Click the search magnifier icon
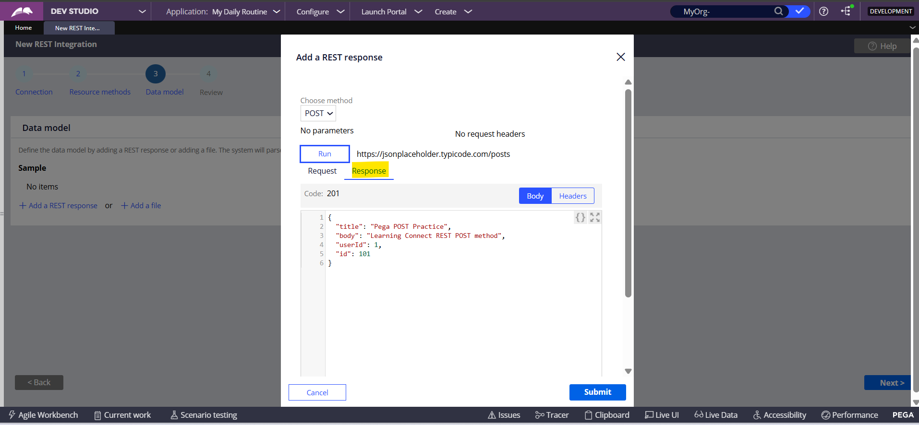Image resolution: width=919 pixels, height=425 pixels. 778,11
